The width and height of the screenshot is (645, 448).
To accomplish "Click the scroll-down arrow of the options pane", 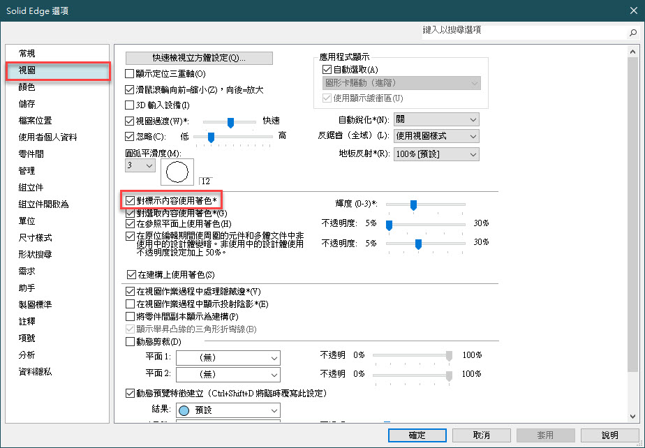I will tap(632, 417).
